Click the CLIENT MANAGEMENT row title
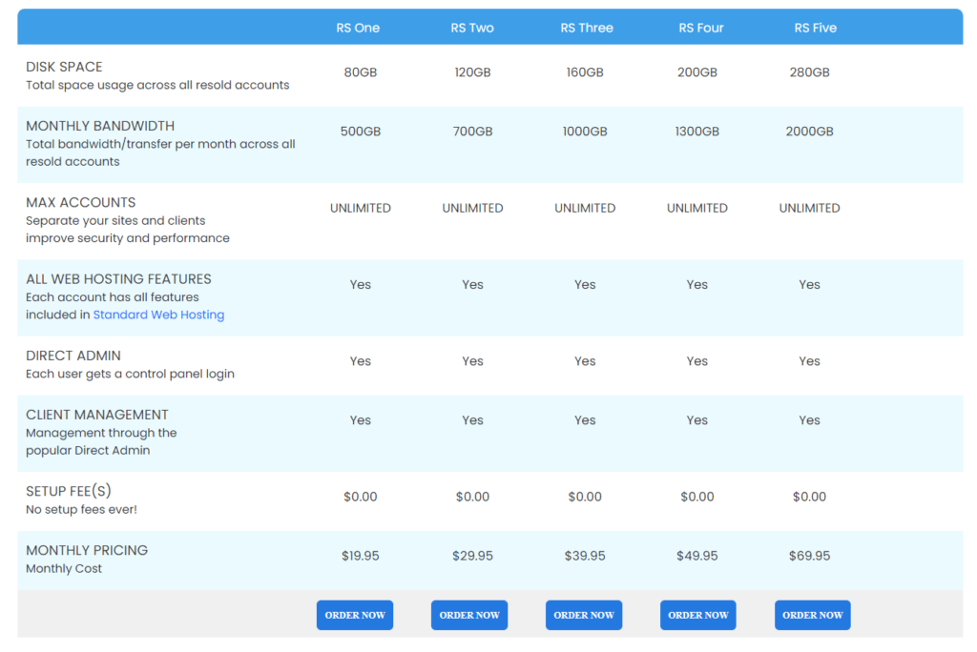977x652 pixels. [97, 415]
